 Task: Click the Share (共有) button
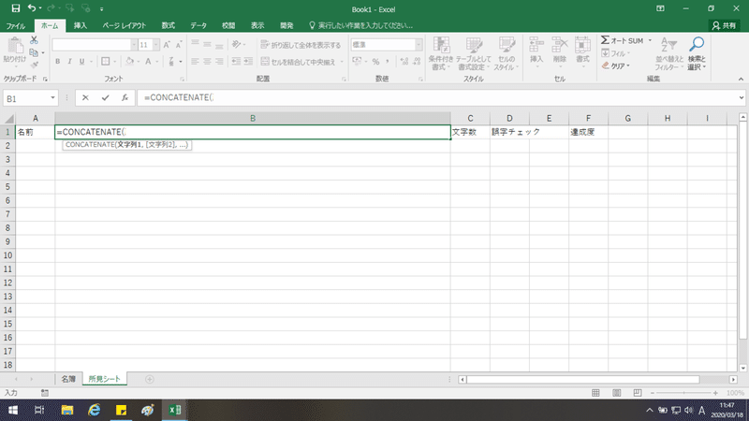(x=724, y=25)
